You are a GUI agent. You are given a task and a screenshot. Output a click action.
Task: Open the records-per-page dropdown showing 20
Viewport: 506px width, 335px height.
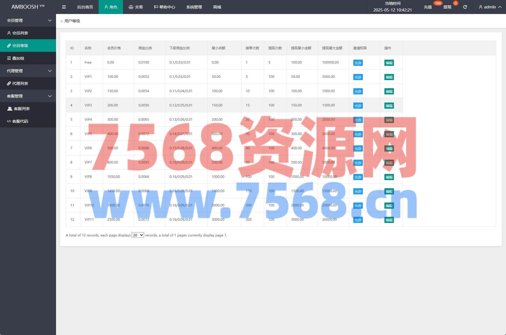[x=138, y=235]
